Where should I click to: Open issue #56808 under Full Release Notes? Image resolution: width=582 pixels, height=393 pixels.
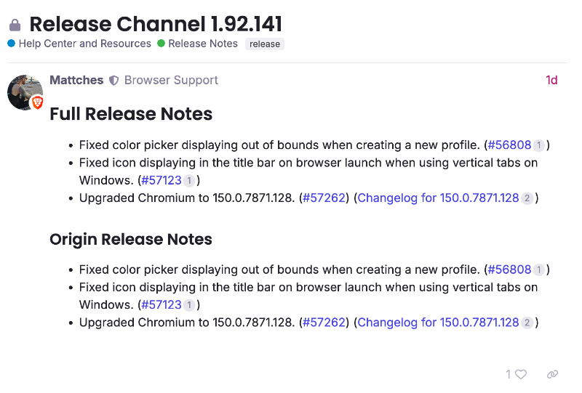(x=509, y=145)
